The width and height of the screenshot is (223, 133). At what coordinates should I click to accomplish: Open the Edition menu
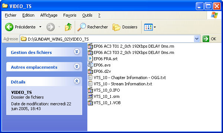(28, 15)
